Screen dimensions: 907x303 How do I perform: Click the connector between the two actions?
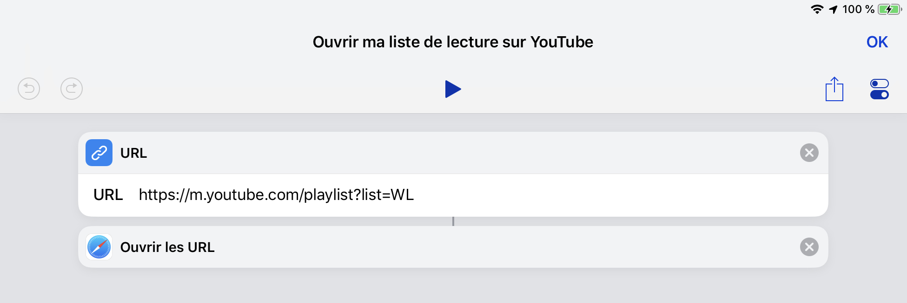coord(453,221)
